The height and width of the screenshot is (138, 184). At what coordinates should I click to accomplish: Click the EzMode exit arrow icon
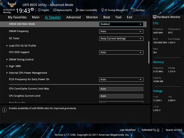(x=157, y=130)
